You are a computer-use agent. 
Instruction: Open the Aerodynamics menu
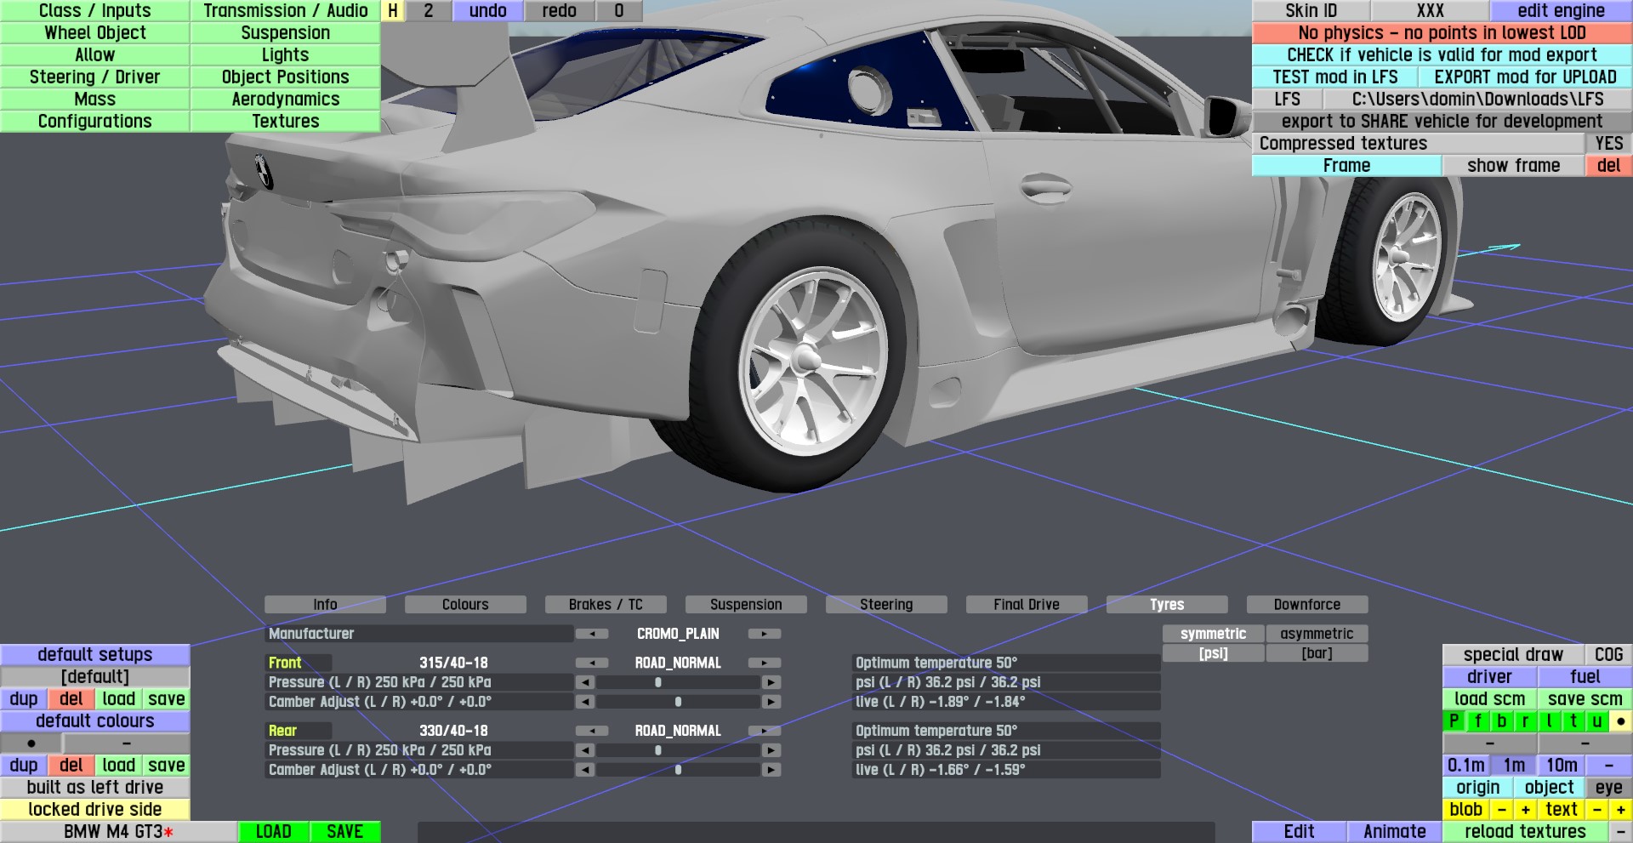286,100
